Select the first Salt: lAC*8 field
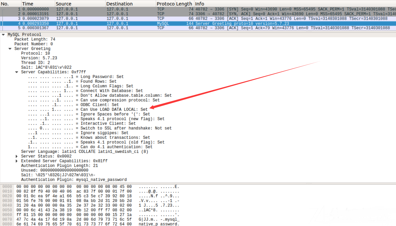 click(x=46, y=68)
